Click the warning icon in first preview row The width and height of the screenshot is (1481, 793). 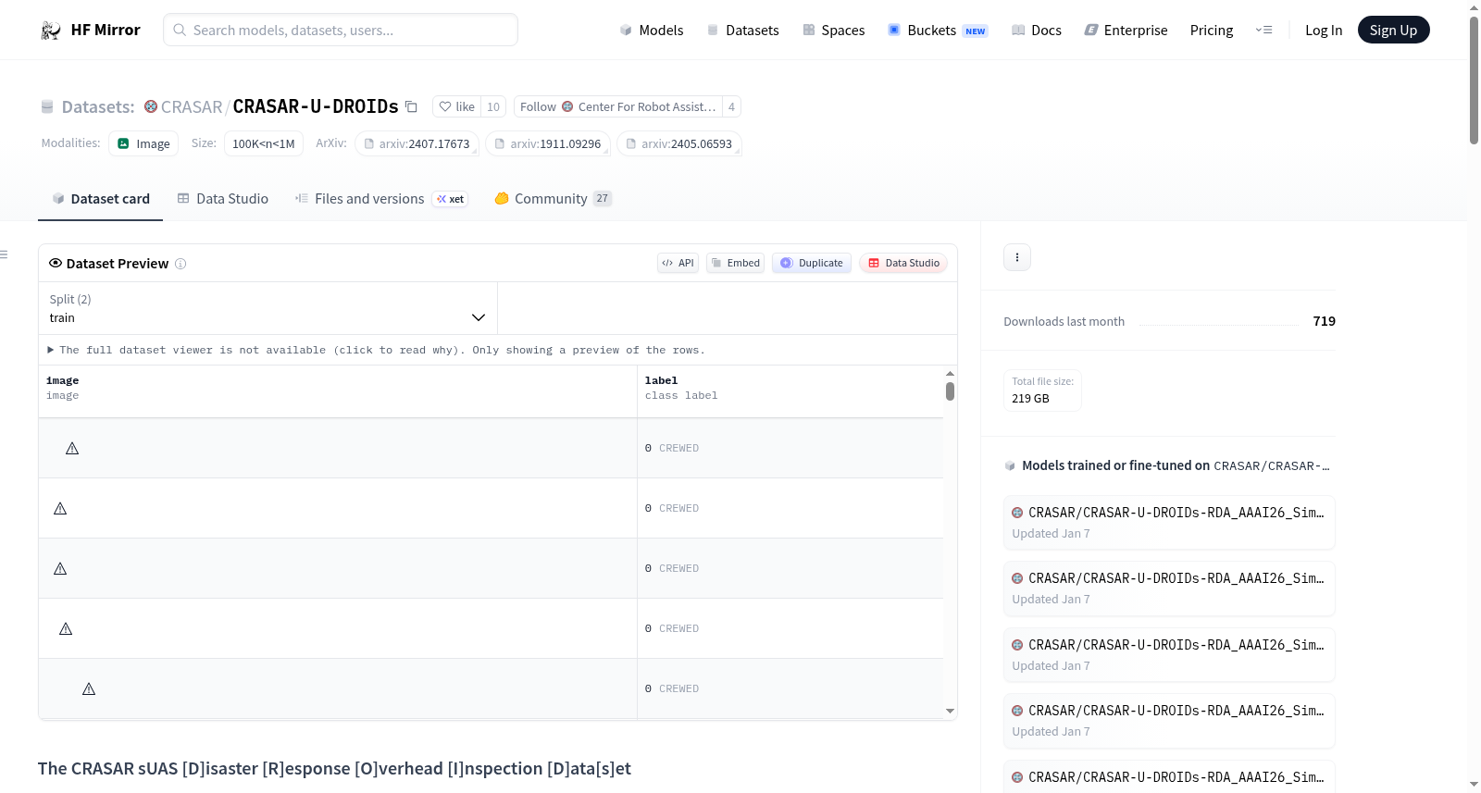[72, 449]
